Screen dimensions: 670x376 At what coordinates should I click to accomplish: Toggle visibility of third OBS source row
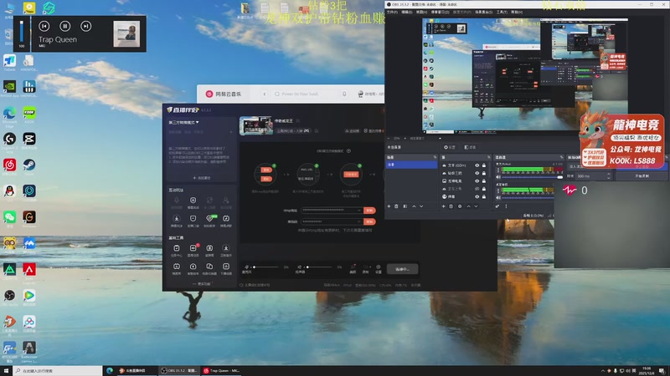[x=477, y=180]
